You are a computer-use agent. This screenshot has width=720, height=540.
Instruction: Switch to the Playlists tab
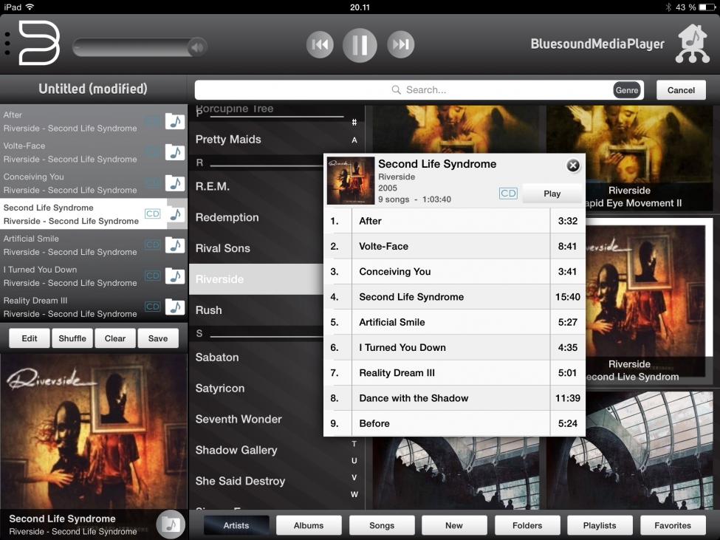(x=600, y=525)
